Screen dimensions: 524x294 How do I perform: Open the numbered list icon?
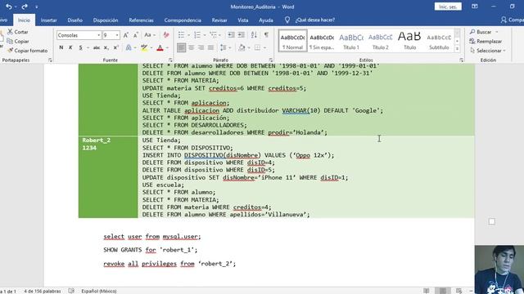pos(197,35)
